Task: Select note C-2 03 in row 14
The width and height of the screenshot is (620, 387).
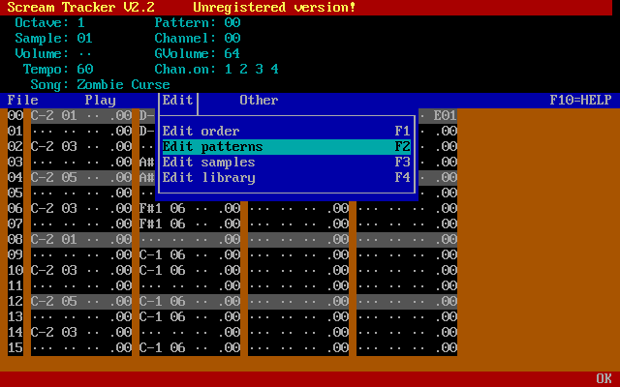Action: click(x=54, y=332)
